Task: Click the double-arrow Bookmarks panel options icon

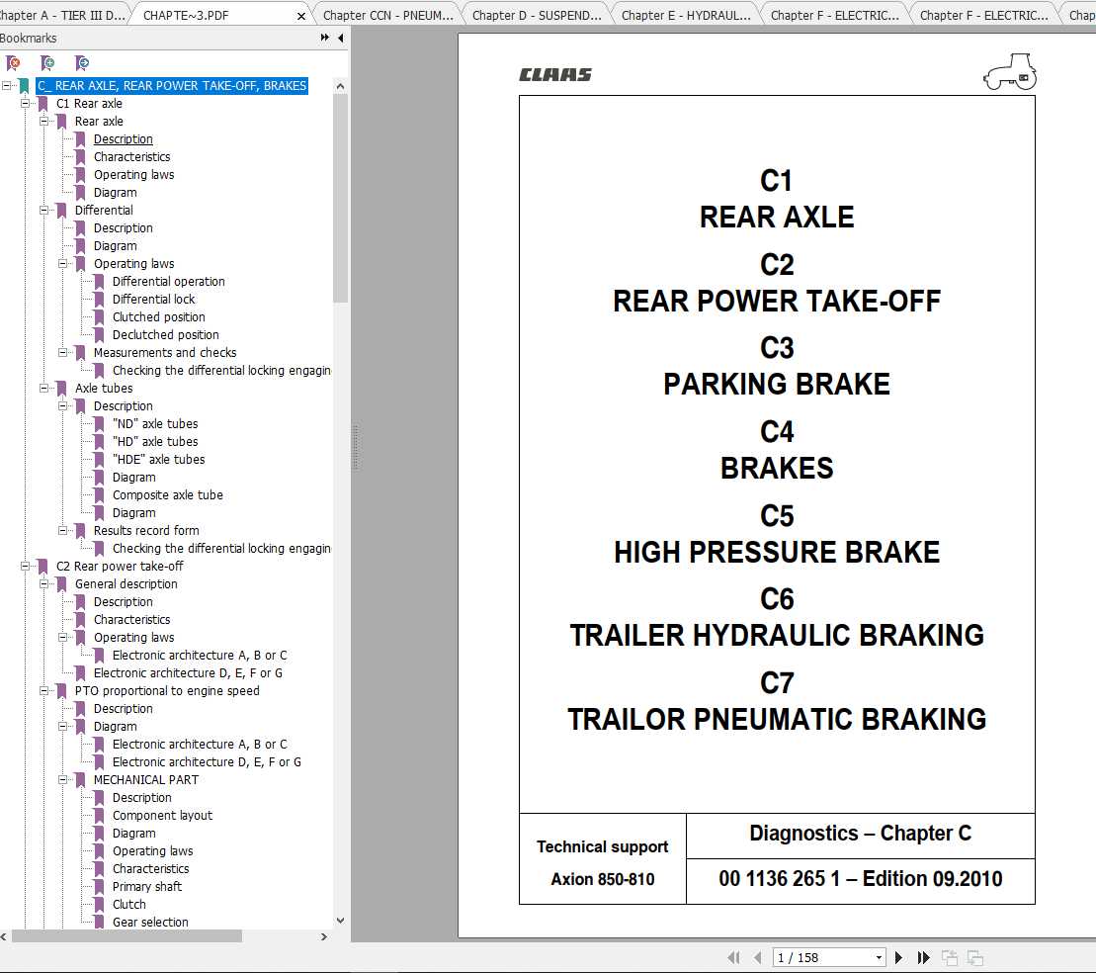Action: [325, 38]
